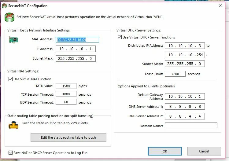The image size is (229, 161).
Task: Click the DHCP end address 10.10.10.254 field
Action: (185, 55)
